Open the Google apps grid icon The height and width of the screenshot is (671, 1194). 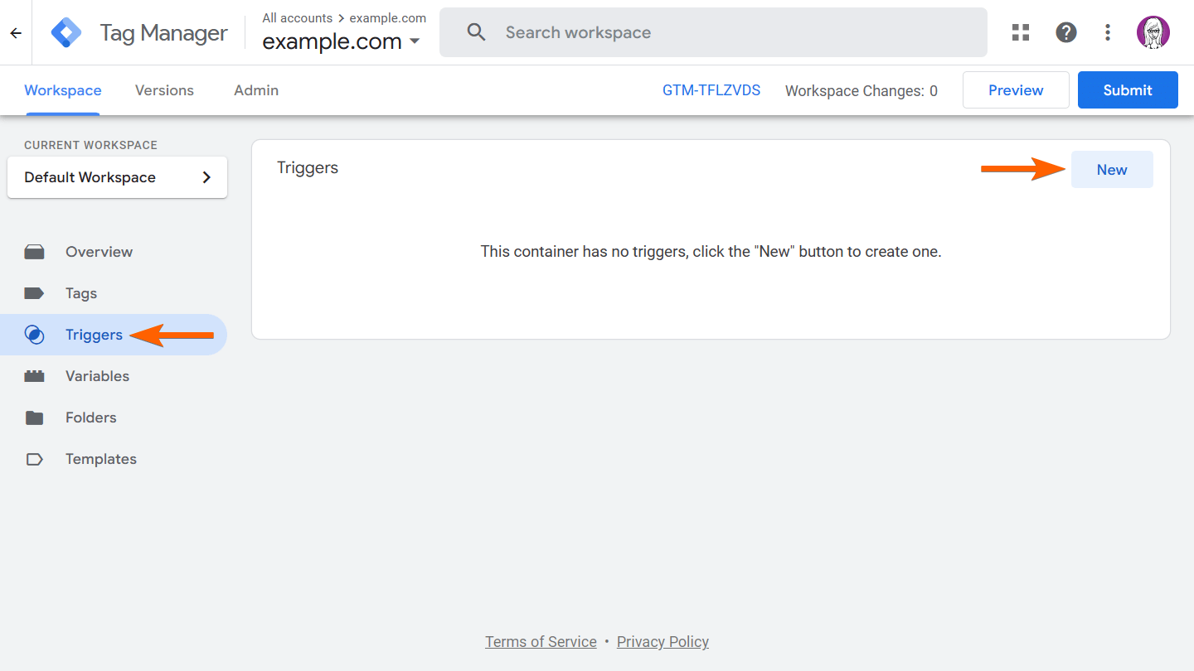tap(1021, 32)
